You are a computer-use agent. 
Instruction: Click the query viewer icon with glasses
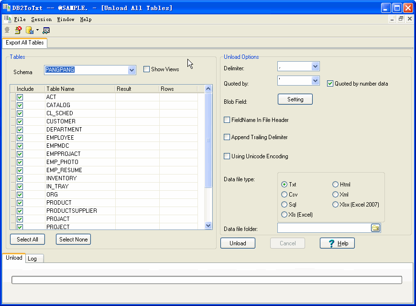46,30
